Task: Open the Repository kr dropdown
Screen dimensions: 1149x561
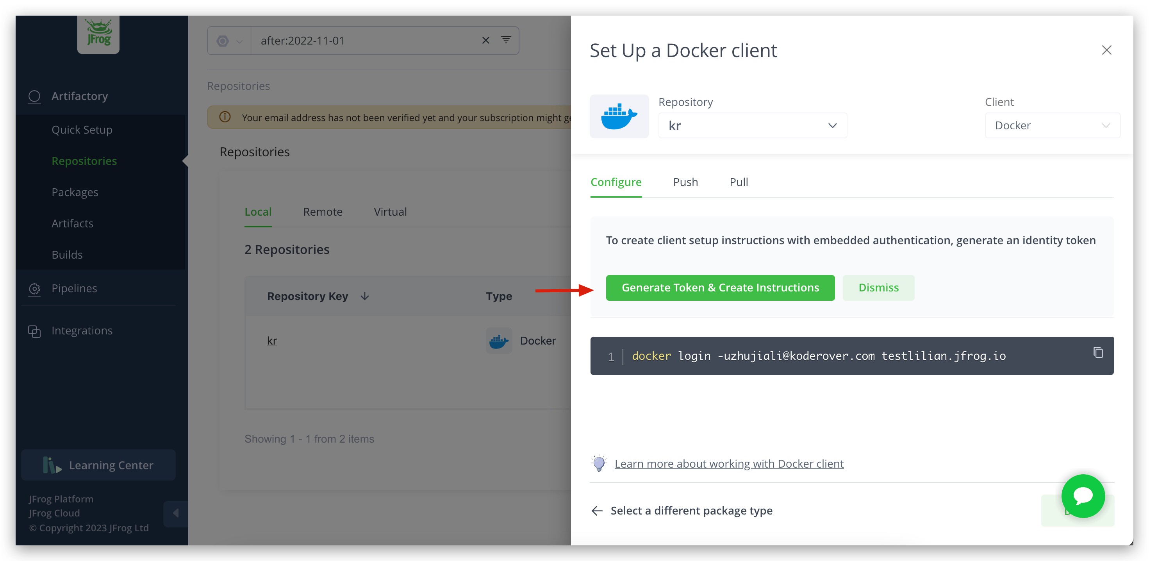Action: 752,126
